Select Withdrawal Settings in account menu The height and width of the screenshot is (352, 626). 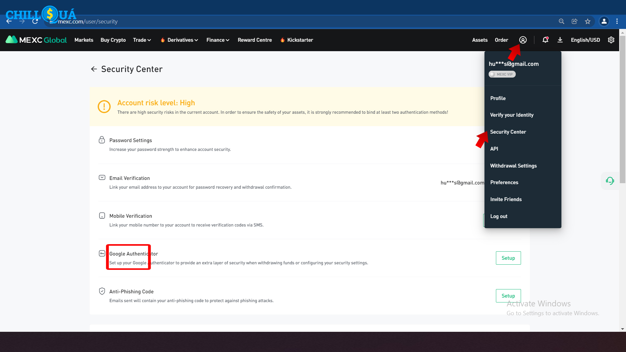click(x=513, y=166)
